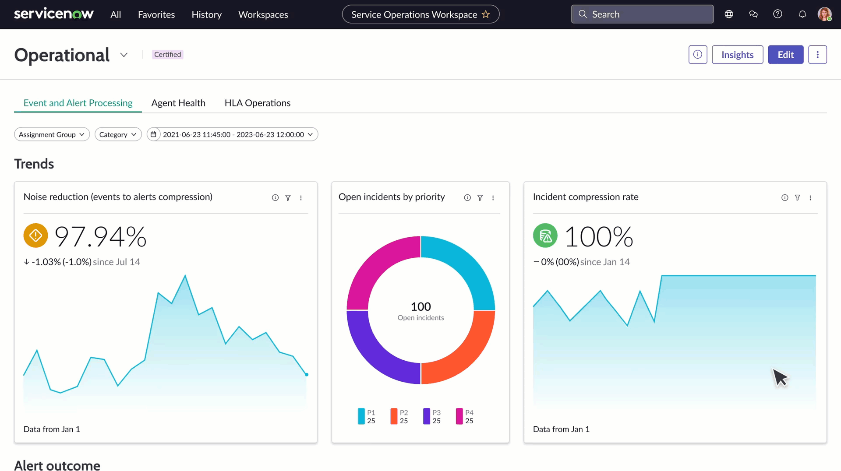
Task: Open the help question mark icon
Action: (x=777, y=14)
